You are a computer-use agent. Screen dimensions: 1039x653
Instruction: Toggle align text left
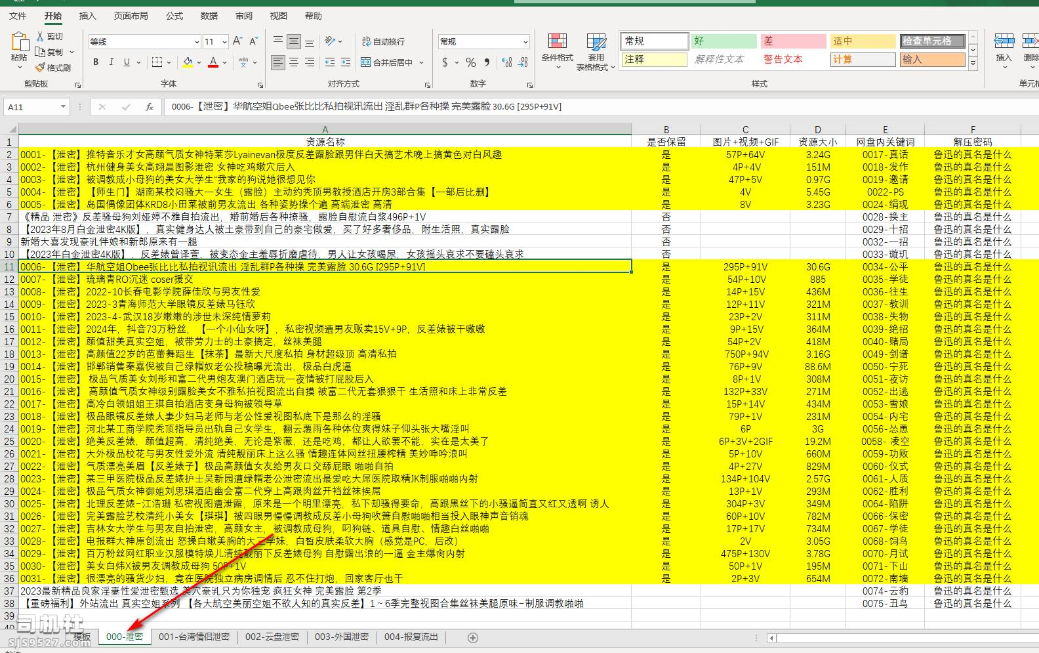tap(278, 62)
